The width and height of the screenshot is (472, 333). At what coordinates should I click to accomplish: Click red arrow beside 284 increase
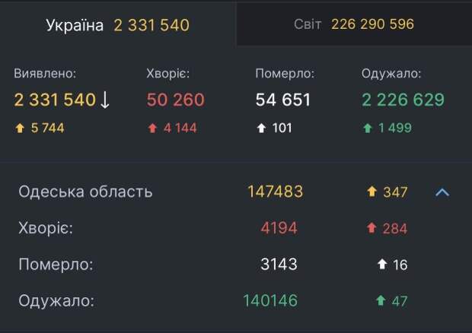pyautogui.click(x=372, y=228)
